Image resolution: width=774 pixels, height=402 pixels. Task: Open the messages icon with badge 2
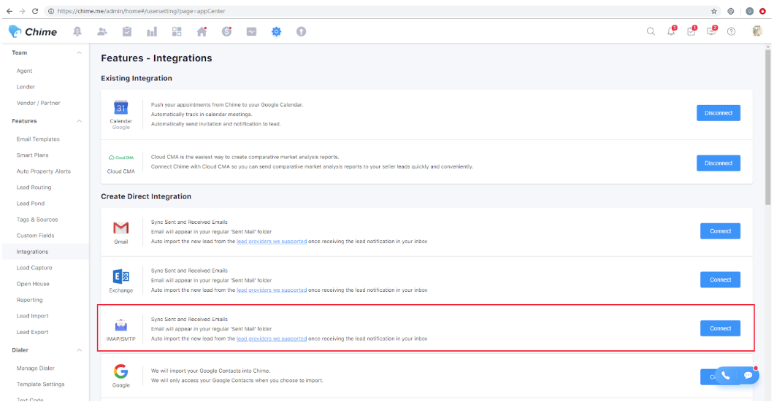point(711,31)
